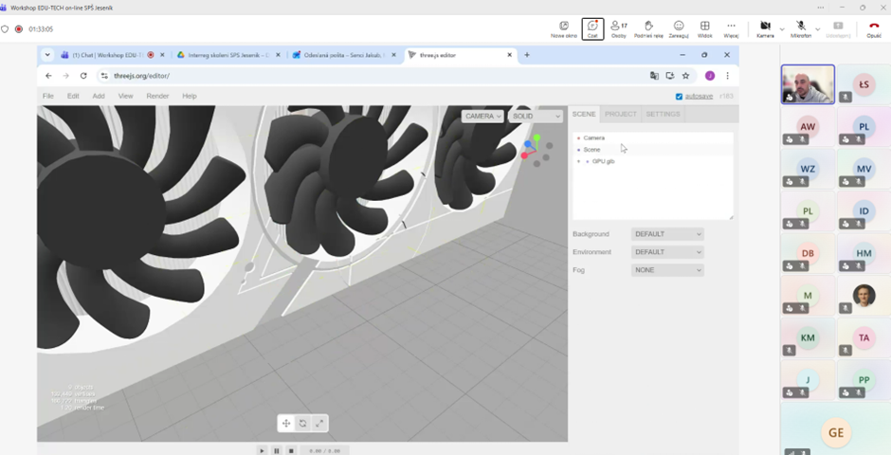Leave the meeting with Opuść button
The image size is (891, 455).
pos(873,28)
